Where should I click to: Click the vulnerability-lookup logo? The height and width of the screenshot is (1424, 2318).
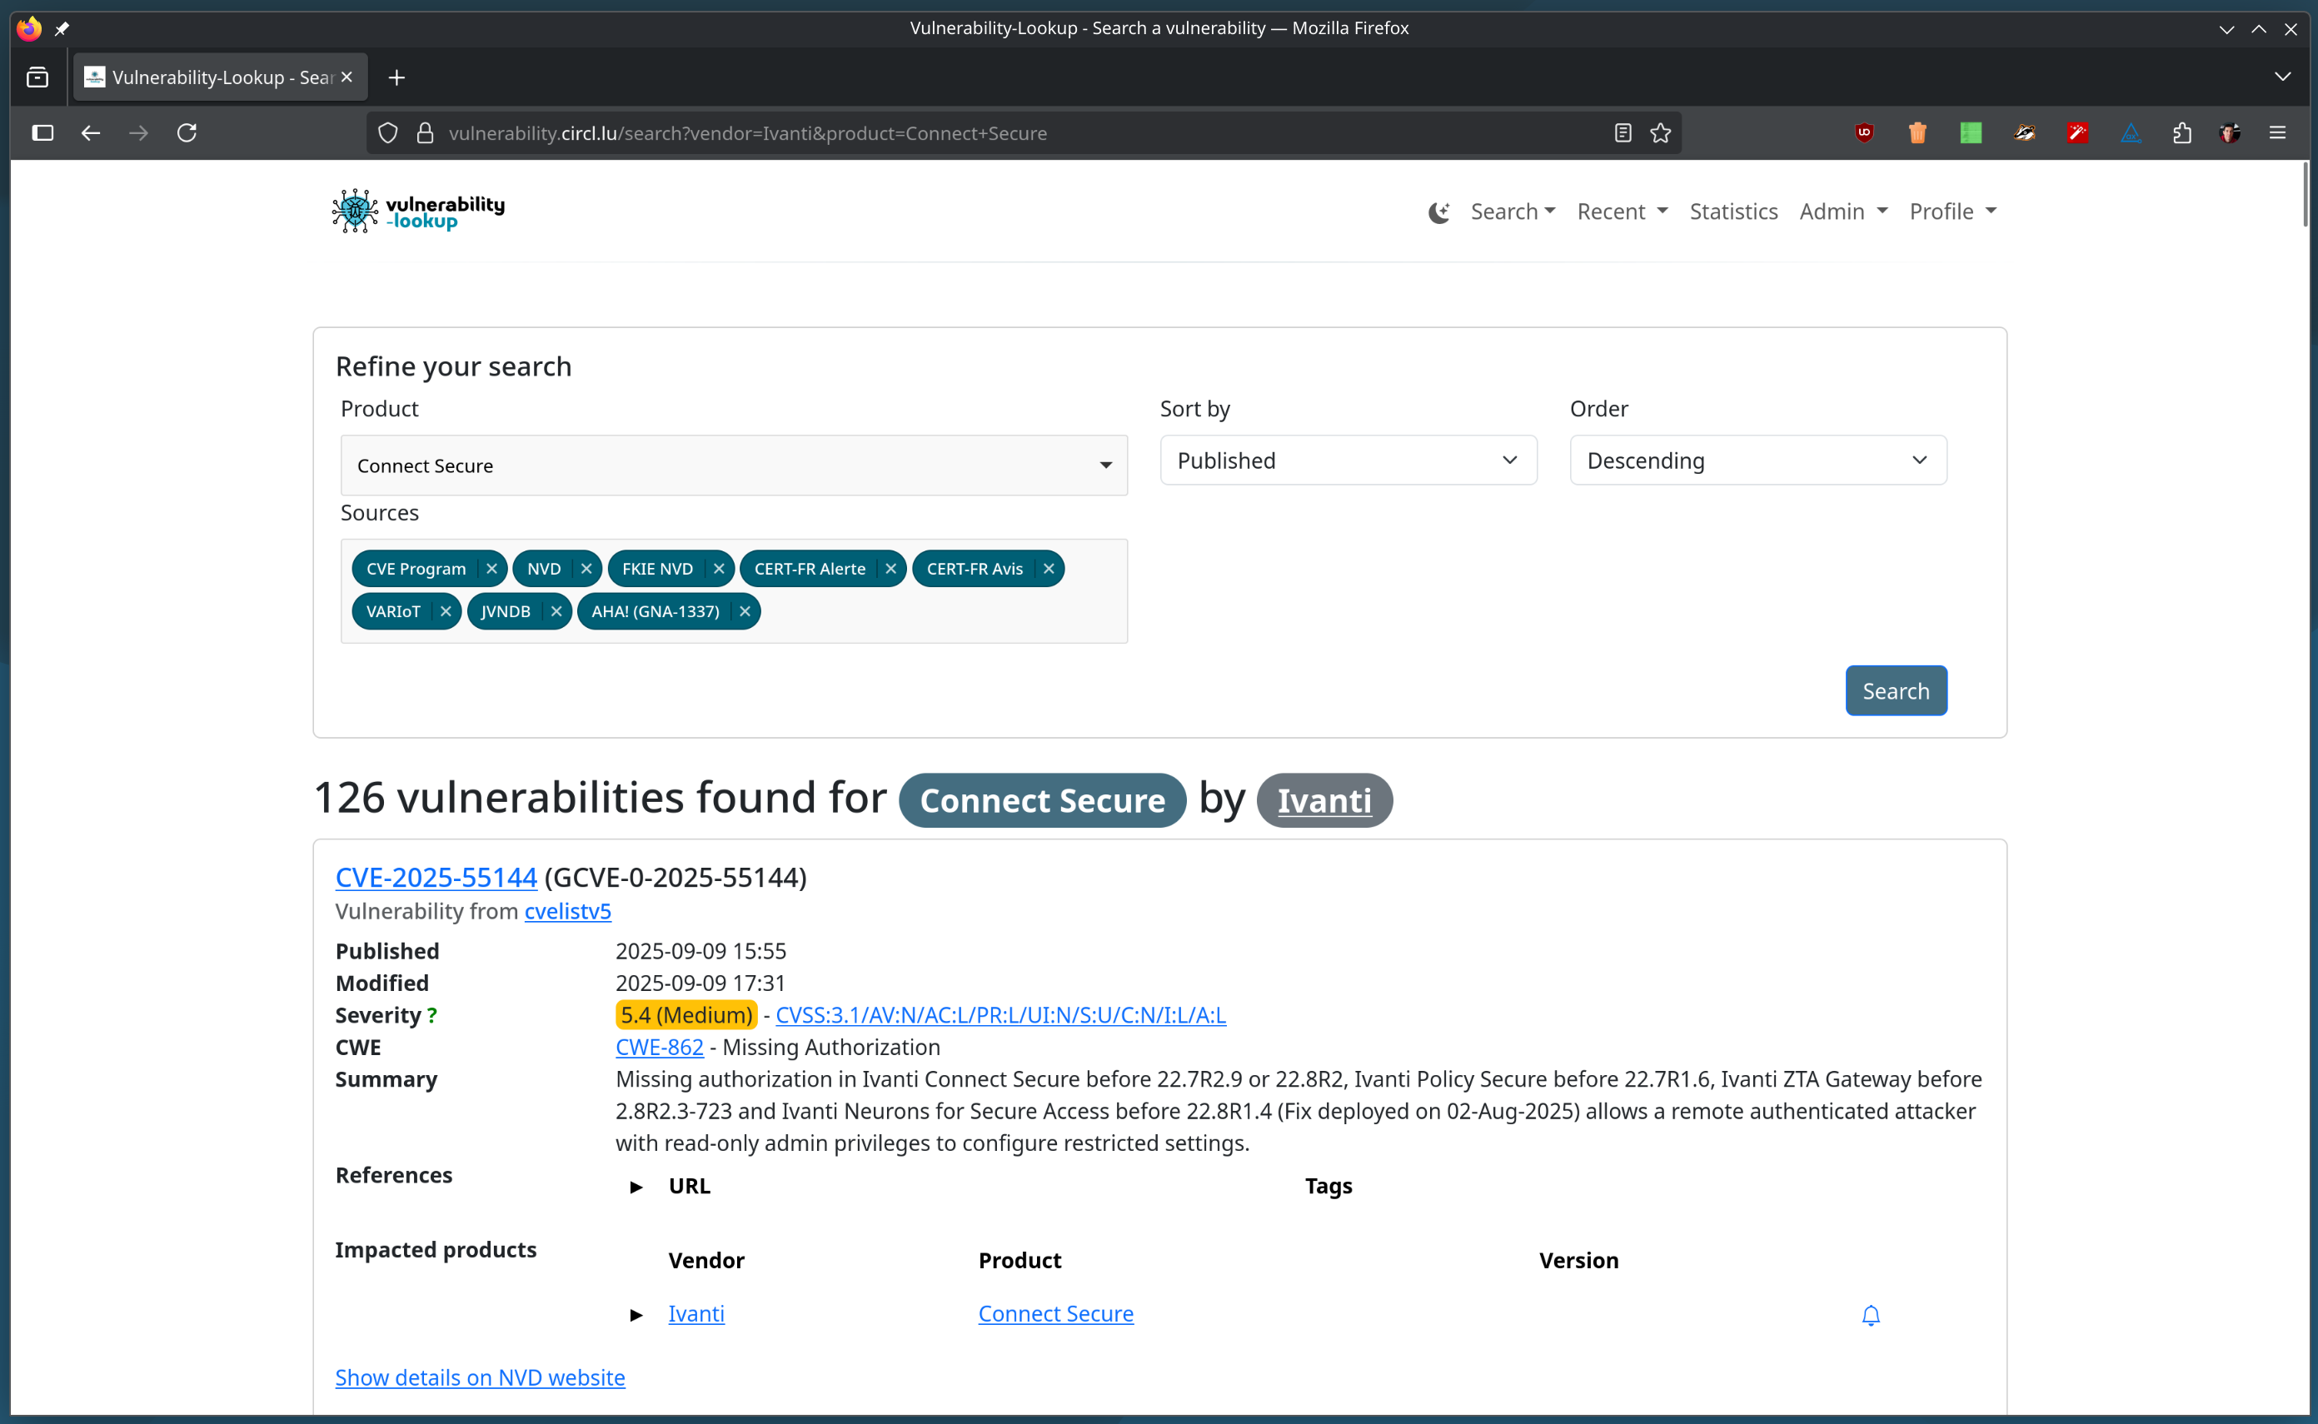point(417,210)
